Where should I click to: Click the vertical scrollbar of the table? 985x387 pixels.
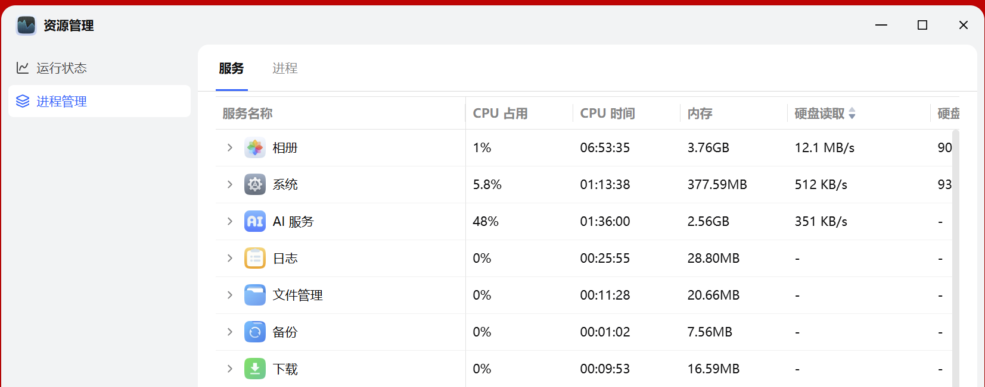(956, 258)
